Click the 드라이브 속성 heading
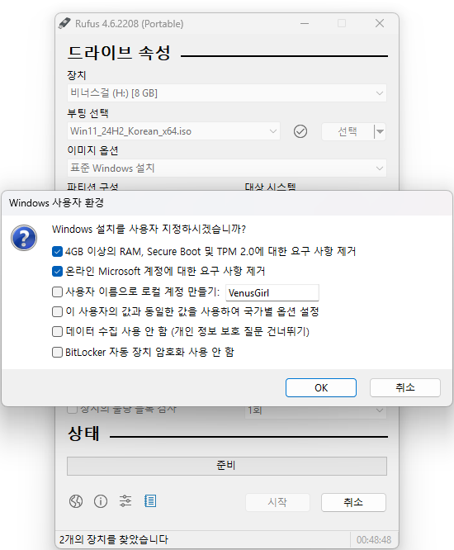This screenshot has width=454, height=550. [x=119, y=53]
